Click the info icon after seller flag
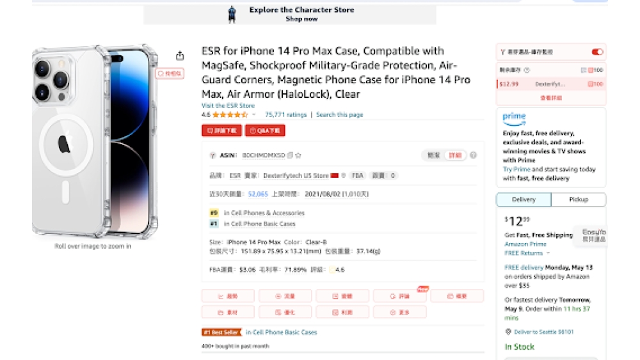Viewport: 640px width, 360px height. coord(344,175)
